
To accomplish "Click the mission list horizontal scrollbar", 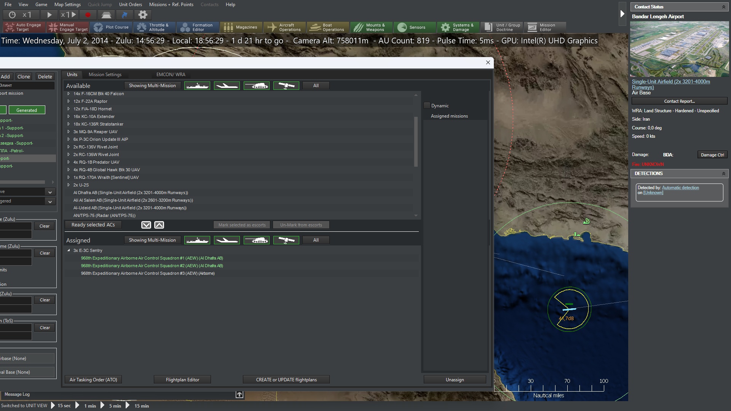I will (x=23, y=182).
